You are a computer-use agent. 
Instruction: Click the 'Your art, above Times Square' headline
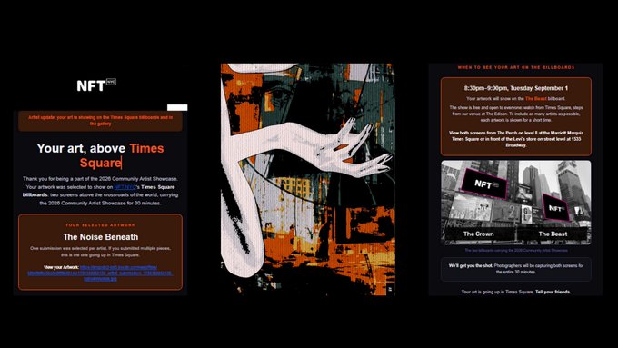click(x=100, y=155)
